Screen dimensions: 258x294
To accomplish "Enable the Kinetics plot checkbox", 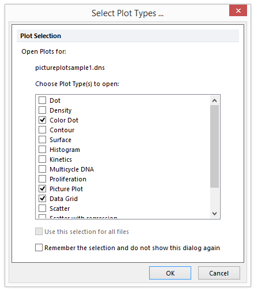I will pyautogui.click(x=43, y=159).
